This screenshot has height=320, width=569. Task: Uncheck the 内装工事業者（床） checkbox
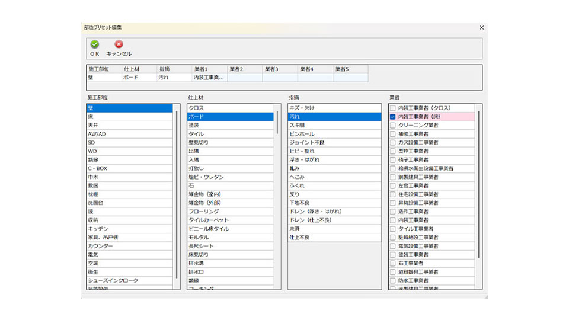coord(392,117)
